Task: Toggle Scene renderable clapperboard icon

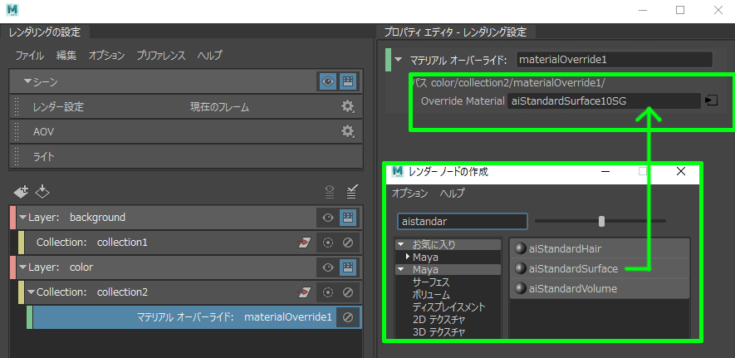Action: coord(347,81)
